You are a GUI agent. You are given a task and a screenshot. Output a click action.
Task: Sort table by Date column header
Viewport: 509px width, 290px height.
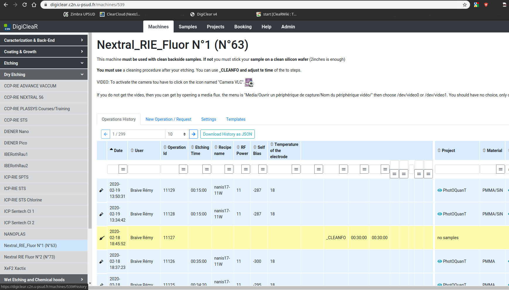pos(118,151)
